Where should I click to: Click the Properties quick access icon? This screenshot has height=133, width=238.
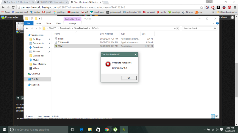[x=32, y=19]
